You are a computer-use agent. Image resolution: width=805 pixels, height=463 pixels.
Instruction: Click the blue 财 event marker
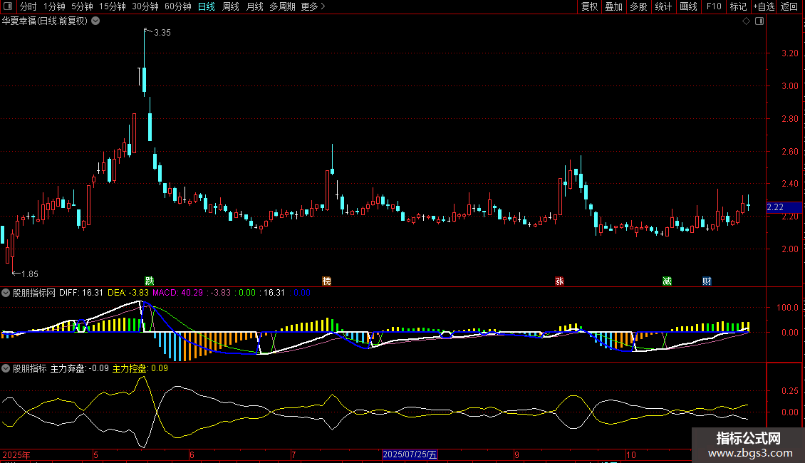(707, 281)
